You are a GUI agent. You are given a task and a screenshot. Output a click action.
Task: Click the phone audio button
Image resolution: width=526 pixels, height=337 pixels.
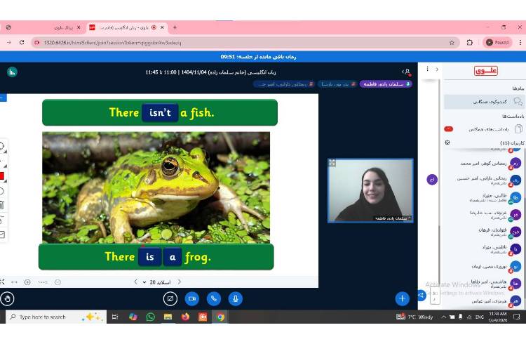click(x=213, y=298)
